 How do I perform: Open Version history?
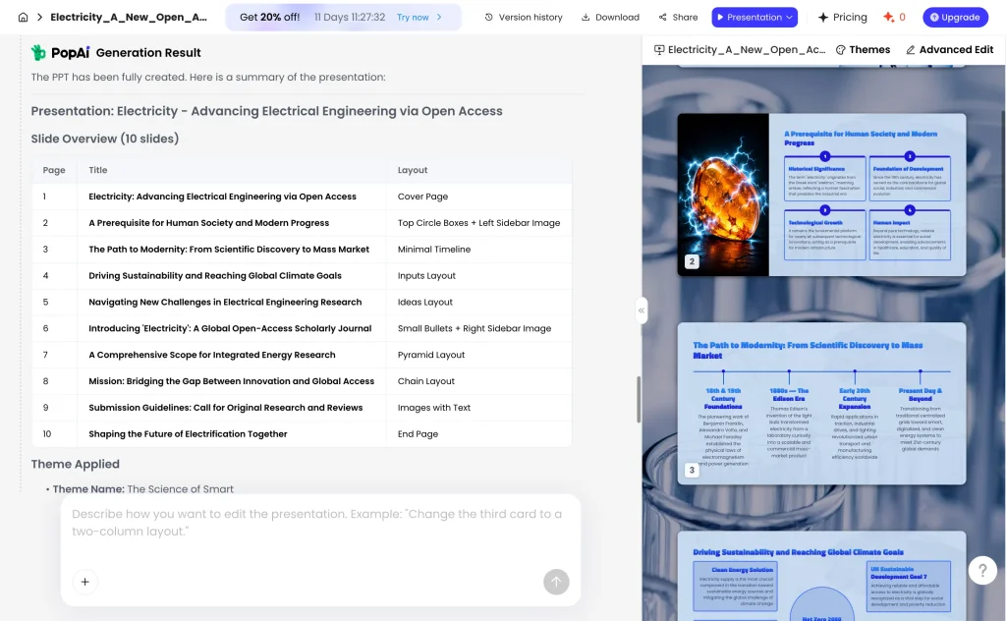coord(524,18)
